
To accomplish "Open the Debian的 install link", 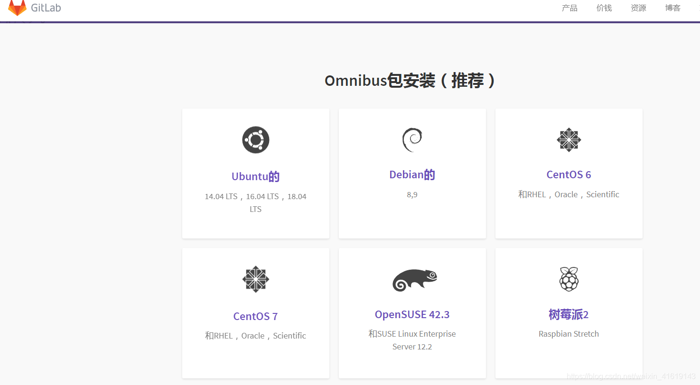I will point(412,175).
